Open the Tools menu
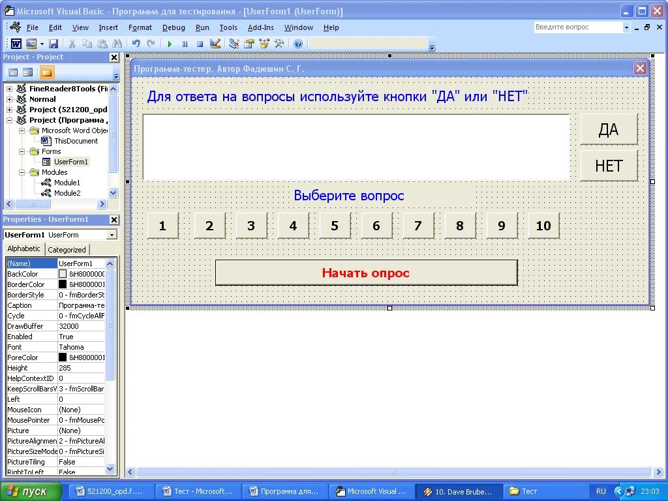 click(228, 27)
